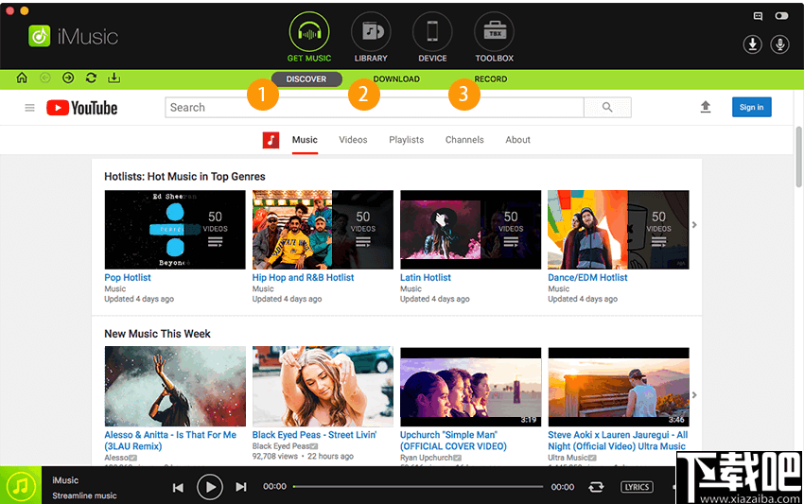The height and width of the screenshot is (504, 804).
Task: Click Steve Aoki x Lauren Jauregui title link
Action: pos(618,441)
